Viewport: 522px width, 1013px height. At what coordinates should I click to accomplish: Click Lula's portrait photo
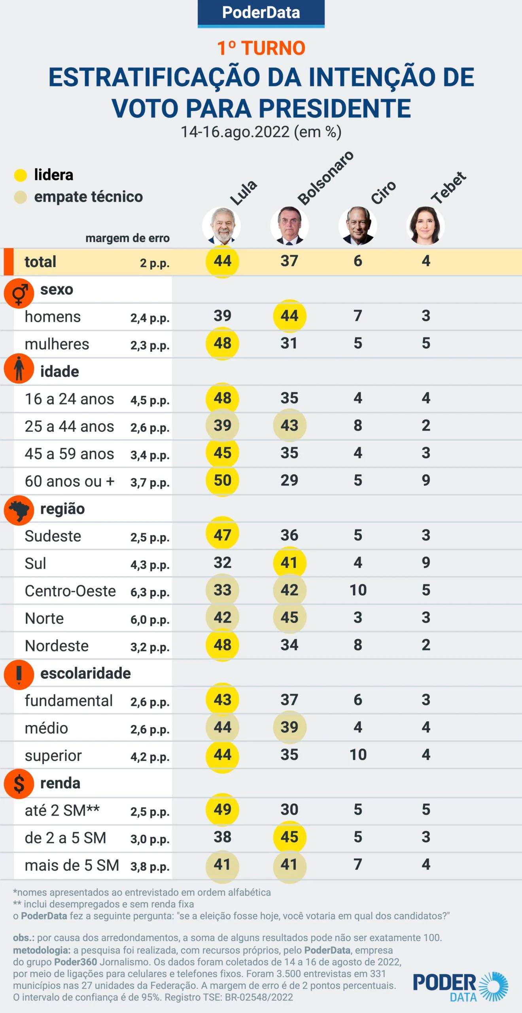click(x=221, y=226)
